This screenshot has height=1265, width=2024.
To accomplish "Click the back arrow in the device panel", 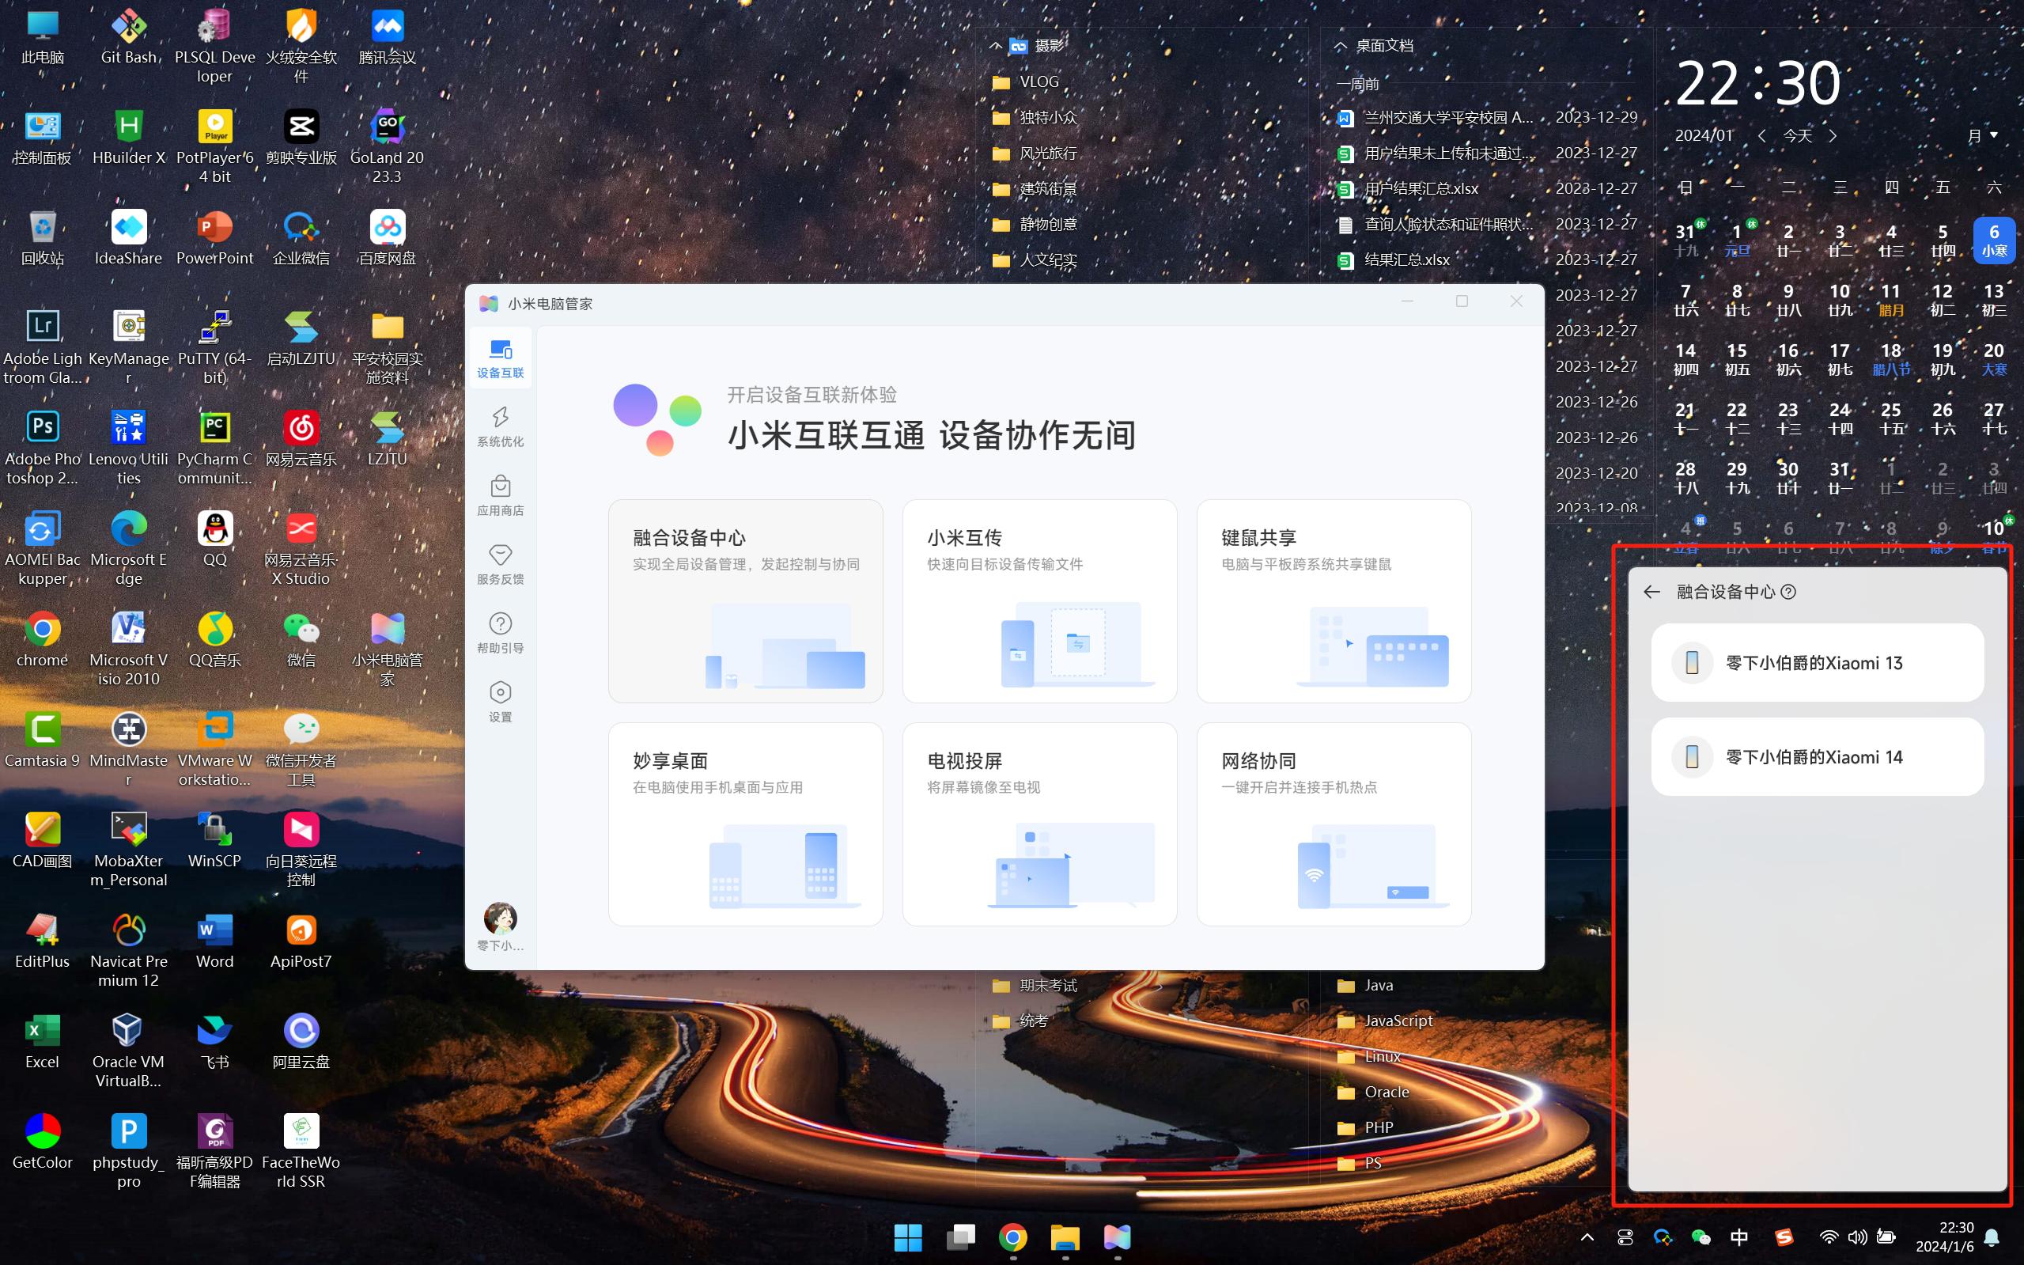I will coord(1651,593).
